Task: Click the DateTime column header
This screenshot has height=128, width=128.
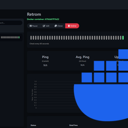Action: [74, 125]
